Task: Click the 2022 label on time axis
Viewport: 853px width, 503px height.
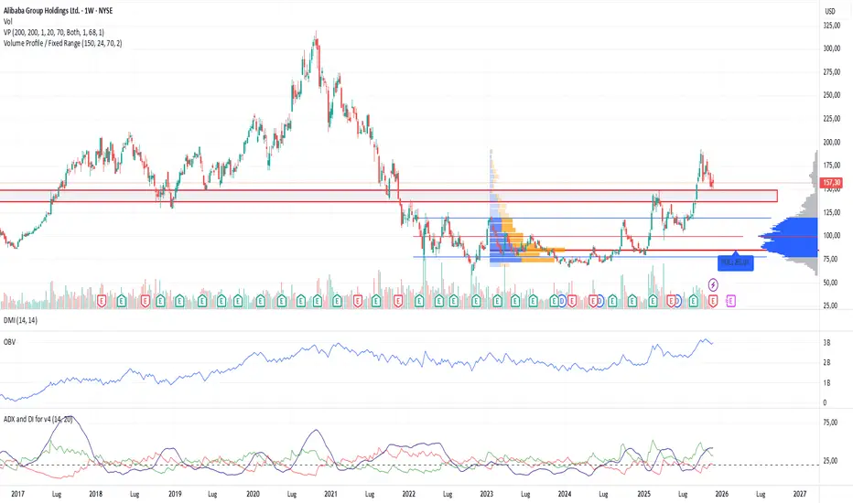Action: pyautogui.click(x=408, y=494)
